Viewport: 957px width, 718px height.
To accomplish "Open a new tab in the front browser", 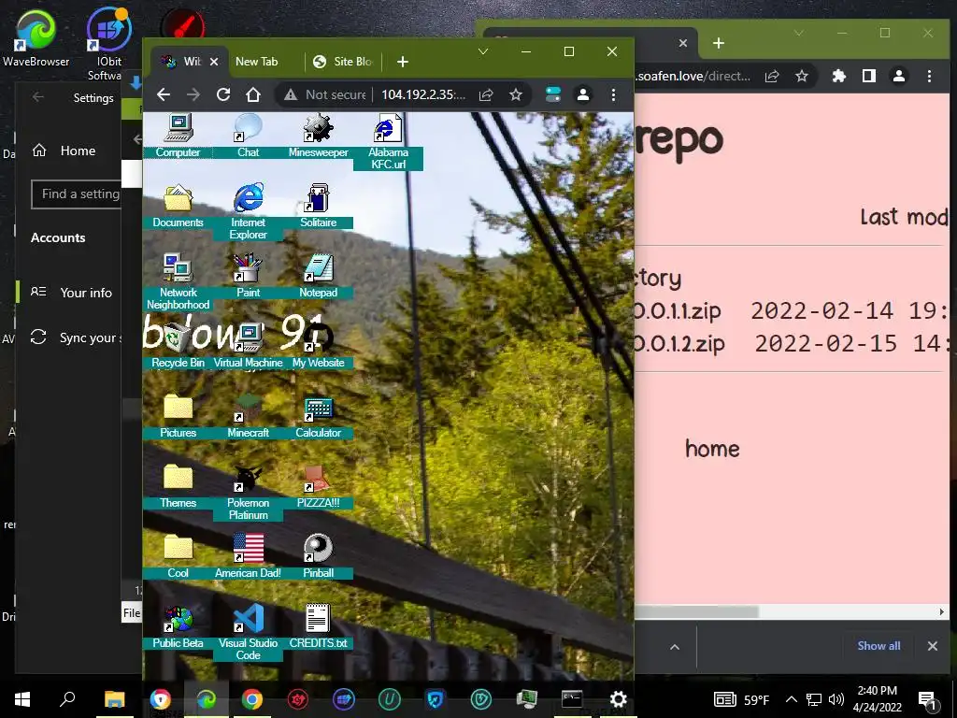I will coord(402,62).
